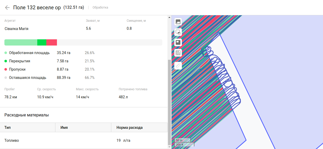Toggle the overlapping squares overlaps layer icon
The width and height of the screenshot is (323, 149).
(x=178, y=32)
